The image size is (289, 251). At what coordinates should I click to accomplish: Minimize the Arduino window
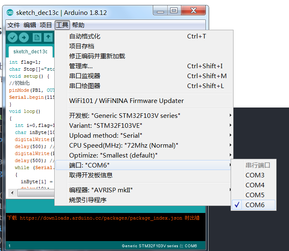pyautogui.click(x=160, y=10)
